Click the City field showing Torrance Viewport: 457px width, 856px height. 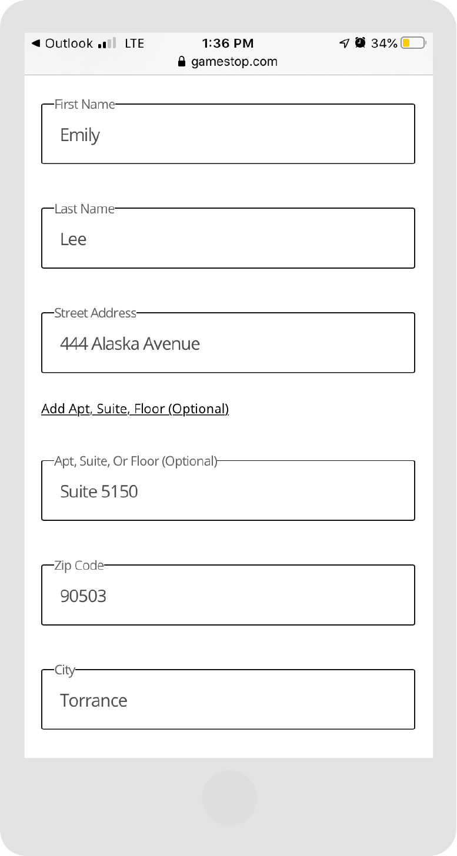coord(228,700)
